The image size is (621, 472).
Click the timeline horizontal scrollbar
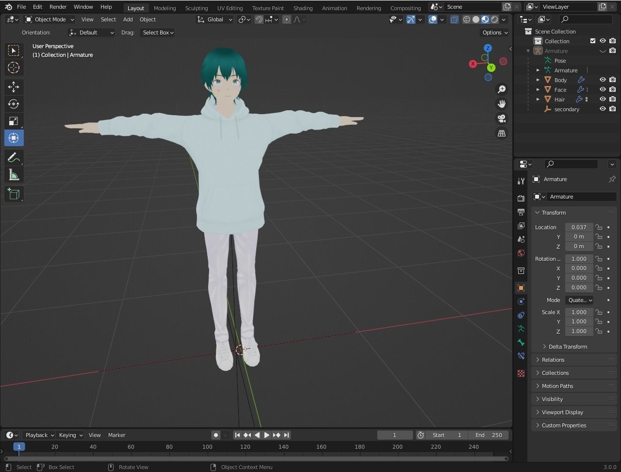(256, 458)
